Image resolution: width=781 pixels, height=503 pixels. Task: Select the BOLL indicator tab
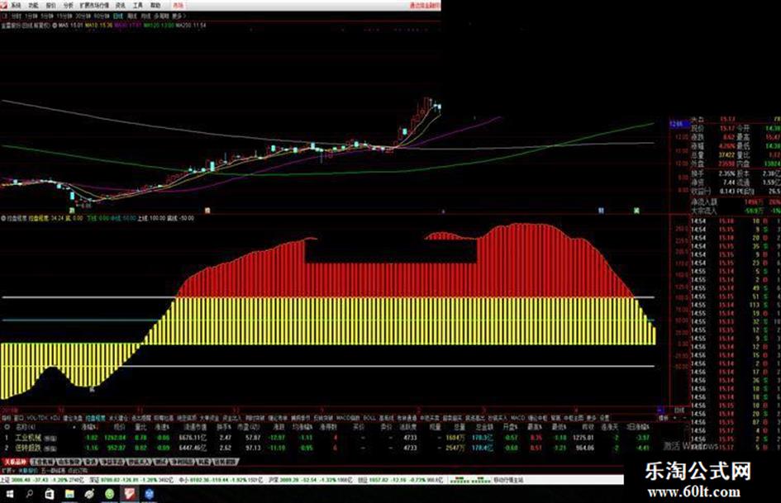point(369,418)
